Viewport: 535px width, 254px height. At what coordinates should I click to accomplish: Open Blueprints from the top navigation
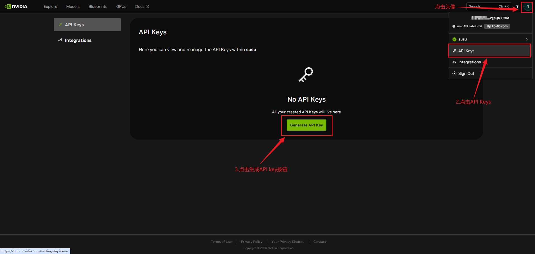98,6
